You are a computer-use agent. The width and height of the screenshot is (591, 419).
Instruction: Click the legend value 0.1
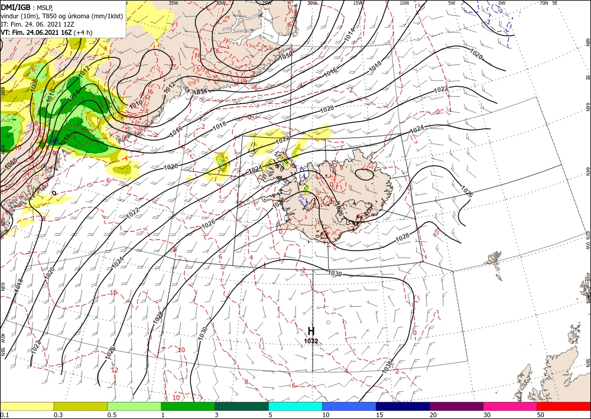click(4, 415)
